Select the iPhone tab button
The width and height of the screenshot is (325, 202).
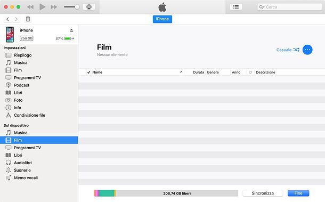[x=162, y=19]
